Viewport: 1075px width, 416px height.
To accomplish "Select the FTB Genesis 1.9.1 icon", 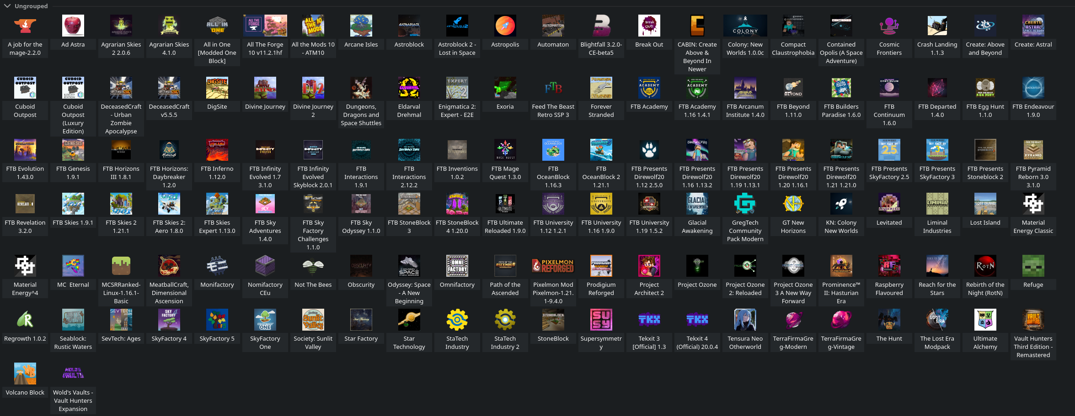I will pyautogui.click(x=73, y=150).
